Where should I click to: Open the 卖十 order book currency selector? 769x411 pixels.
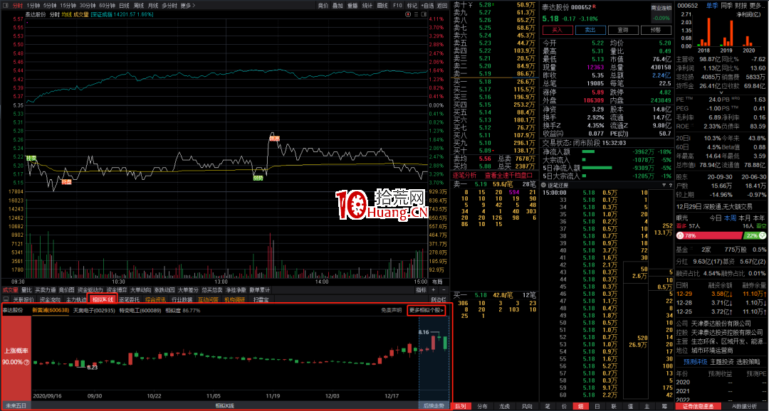coord(471,5)
